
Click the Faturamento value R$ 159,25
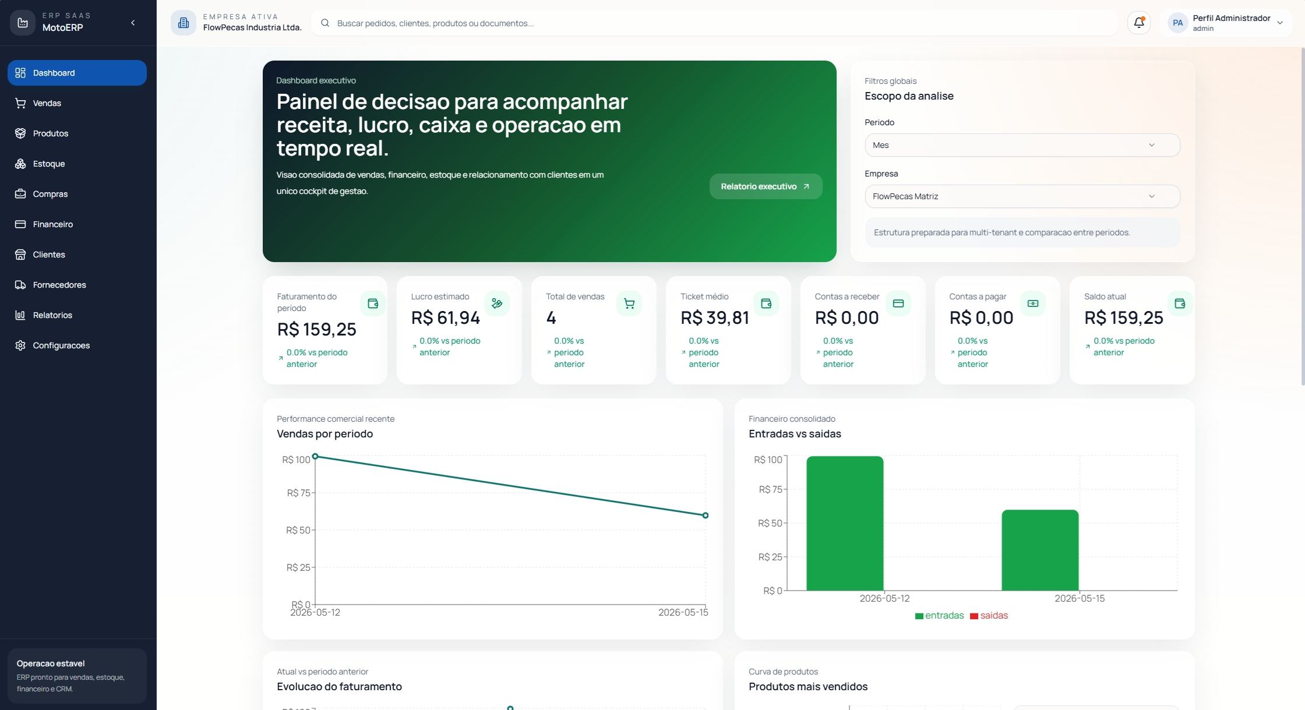pyautogui.click(x=317, y=330)
